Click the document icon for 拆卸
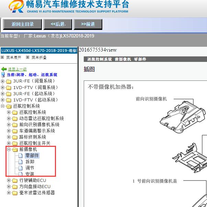This screenshot has width=207, height=207. click(x=21, y=162)
